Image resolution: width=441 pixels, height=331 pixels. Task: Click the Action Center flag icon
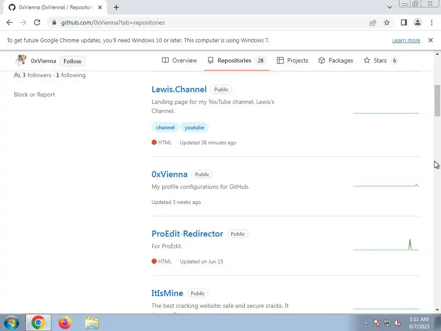377,323
